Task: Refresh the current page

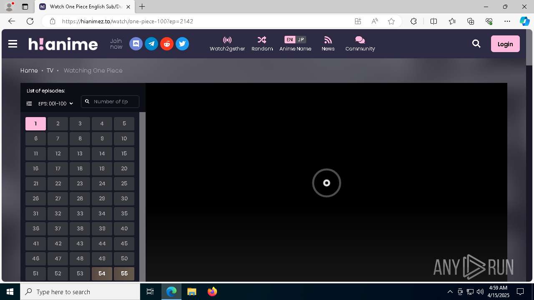Action: pos(30,21)
